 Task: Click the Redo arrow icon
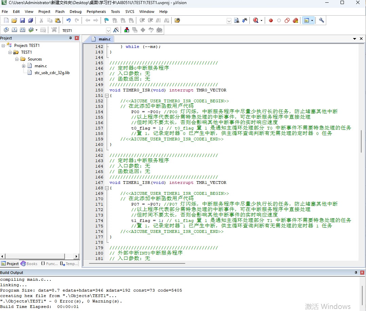(77, 20)
